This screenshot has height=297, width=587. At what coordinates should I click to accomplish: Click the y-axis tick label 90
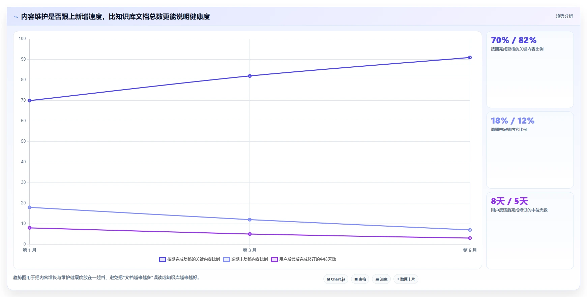pos(23,59)
